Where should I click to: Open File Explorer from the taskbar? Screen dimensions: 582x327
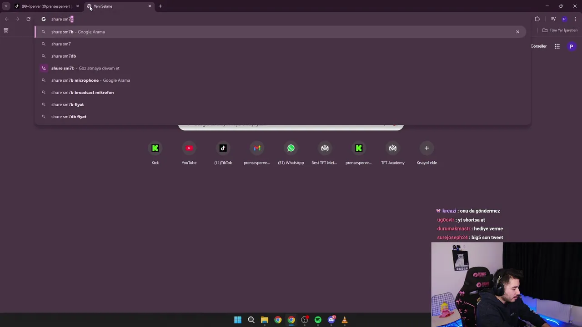265,320
